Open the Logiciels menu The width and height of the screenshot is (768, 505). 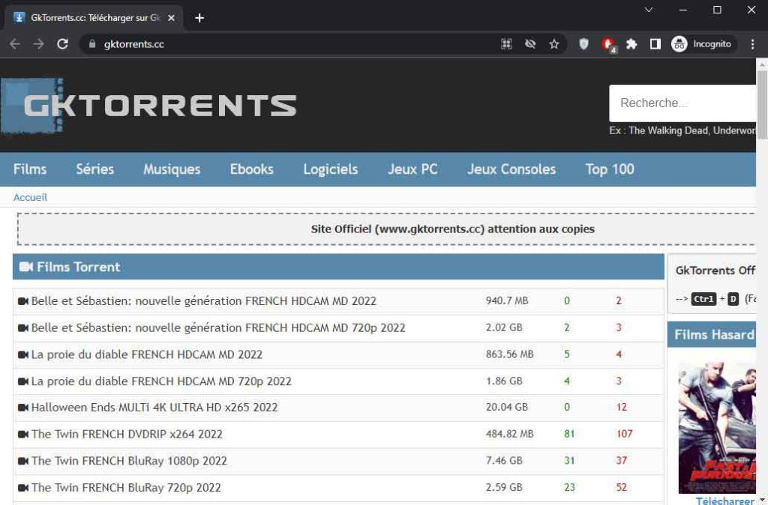coord(331,169)
